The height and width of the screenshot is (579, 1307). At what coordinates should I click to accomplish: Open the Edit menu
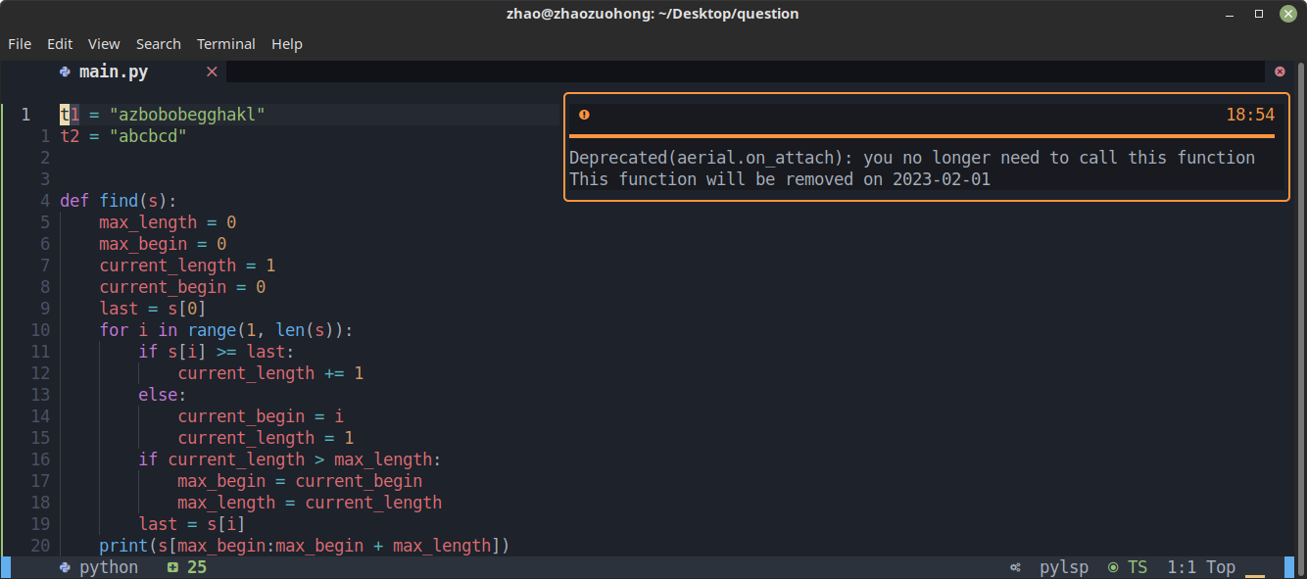pos(60,44)
